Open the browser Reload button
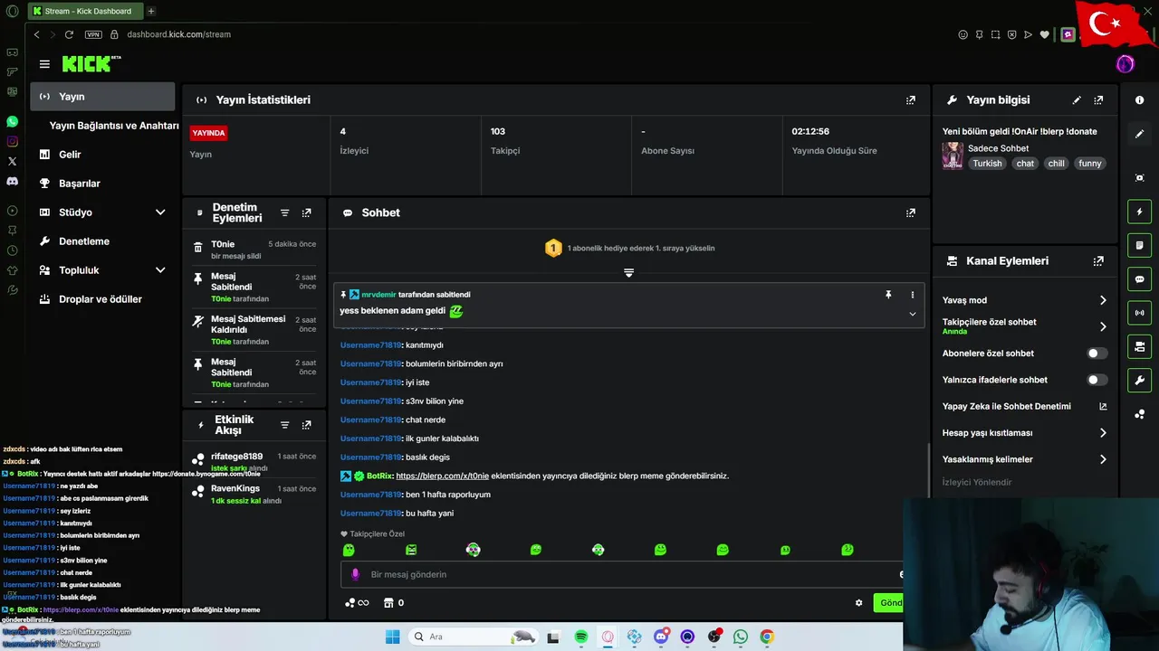 (69, 34)
